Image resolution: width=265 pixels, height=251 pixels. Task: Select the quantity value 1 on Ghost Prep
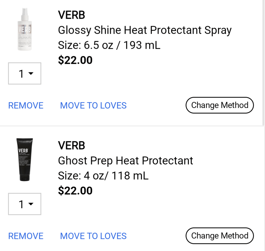pyautogui.click(x=21, y=204)
